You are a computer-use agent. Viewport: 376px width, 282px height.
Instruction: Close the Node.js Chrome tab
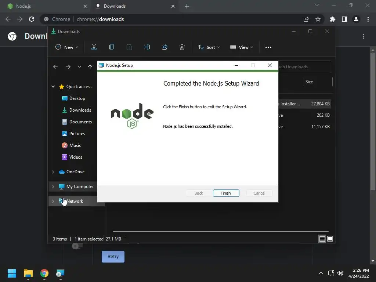pyautogui.click(x=85, y=6)
